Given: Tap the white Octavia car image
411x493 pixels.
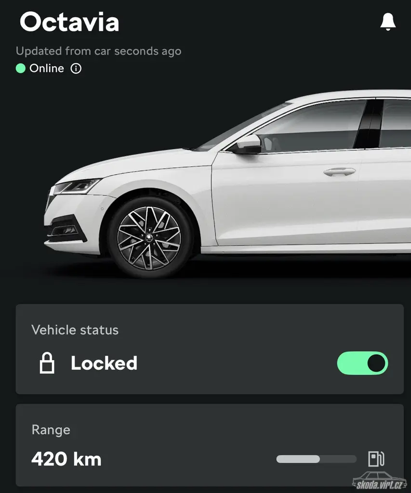Looking at the screenshot, I should click(227, 184).
